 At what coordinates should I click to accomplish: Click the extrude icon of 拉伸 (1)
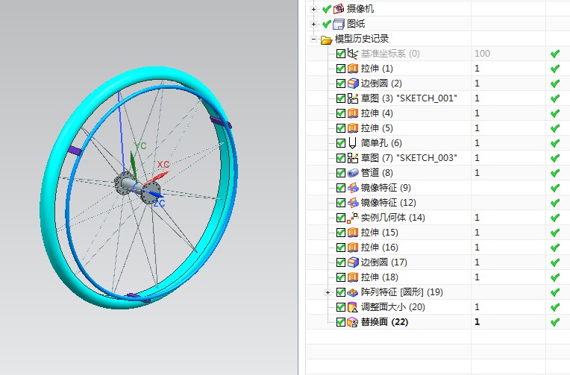[353, 69]
